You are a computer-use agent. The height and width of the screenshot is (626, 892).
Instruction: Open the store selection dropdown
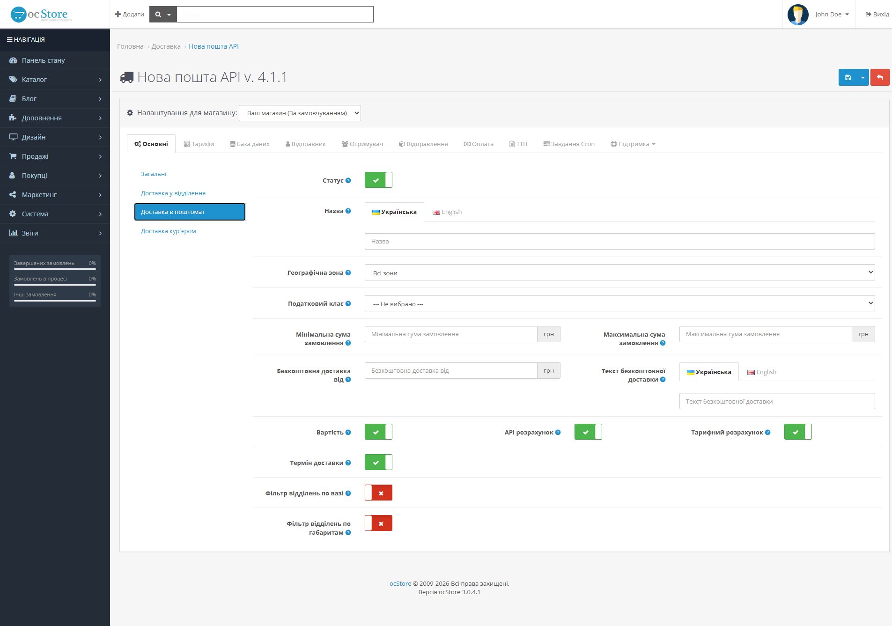click(300, 113)
